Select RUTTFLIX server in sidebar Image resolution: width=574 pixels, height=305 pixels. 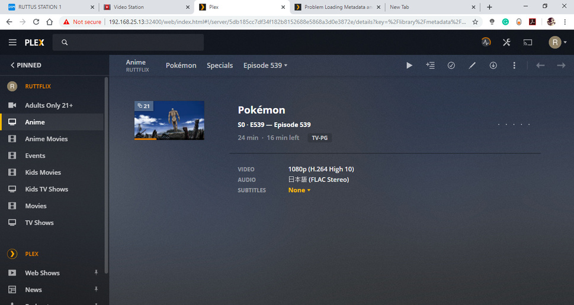[x=38, y=86]
